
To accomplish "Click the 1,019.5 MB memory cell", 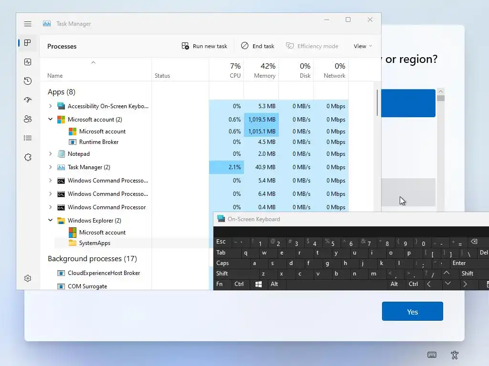I will (261, 120).
